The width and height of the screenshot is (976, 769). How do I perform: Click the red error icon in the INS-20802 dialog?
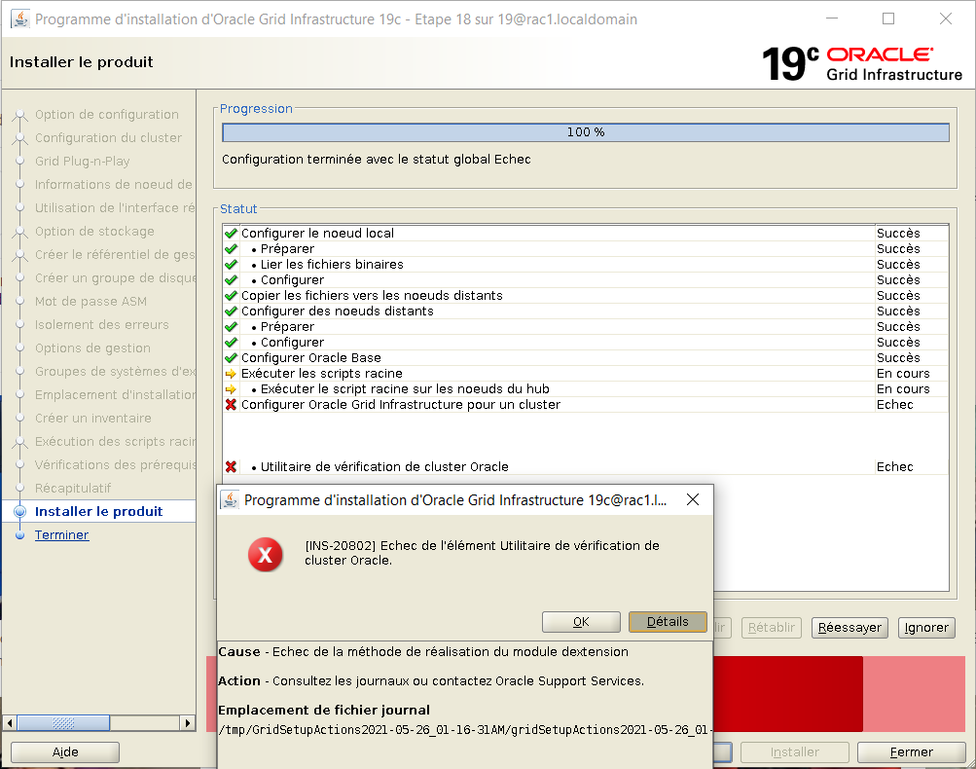coord(265,554)
